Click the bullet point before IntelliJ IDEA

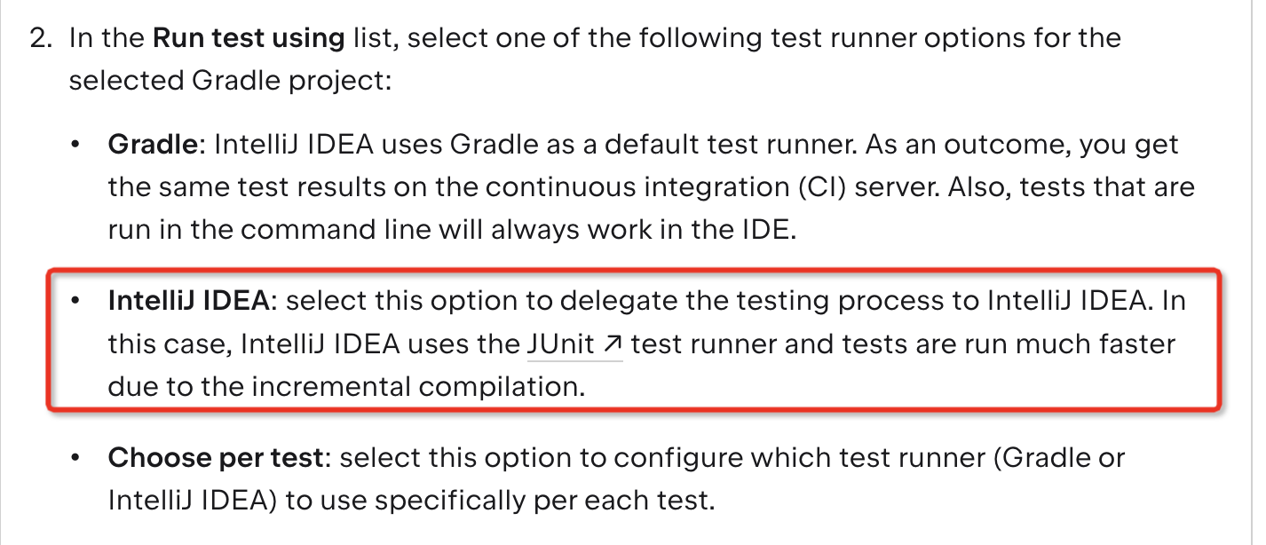tap(77, 302)
